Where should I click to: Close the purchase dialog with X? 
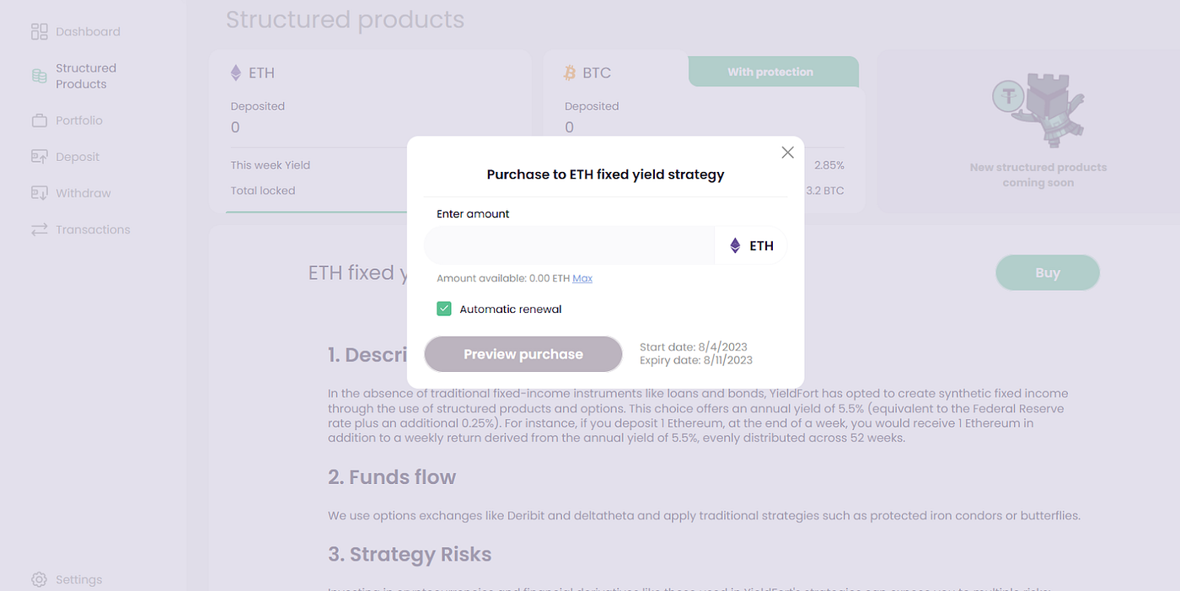787,153
